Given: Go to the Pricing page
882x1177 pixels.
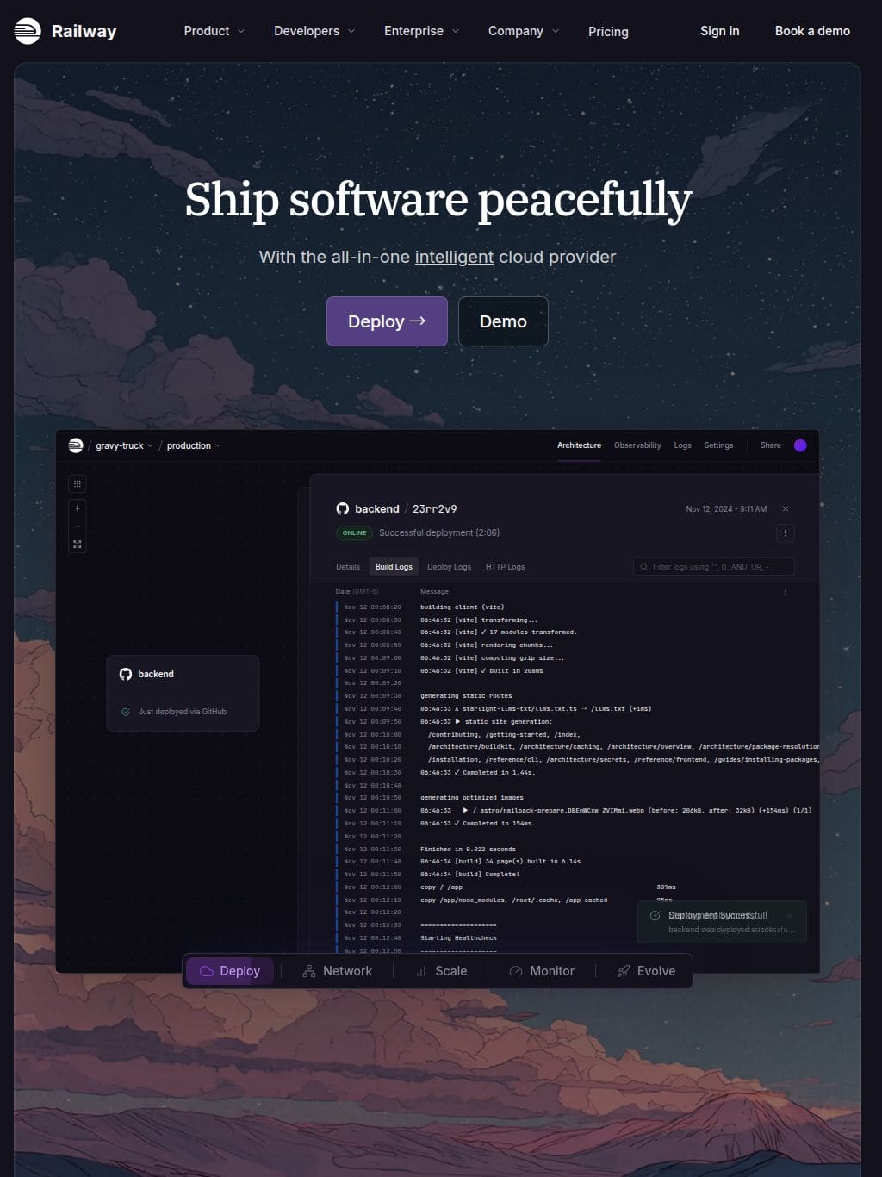Looking at the screenshot, I should [x=608, y=31].
